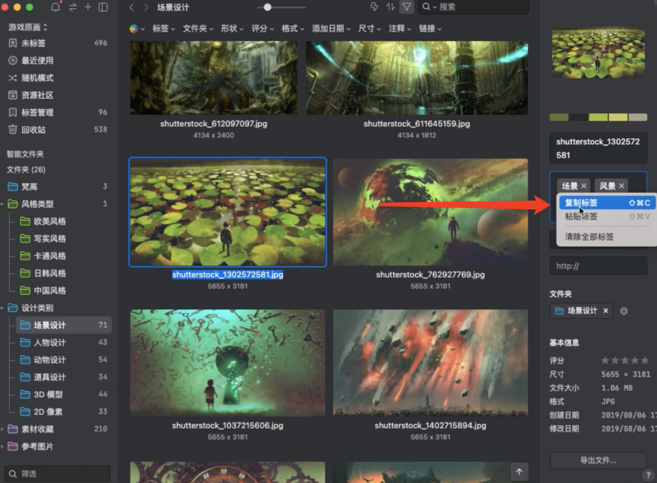
Task: Open 标签管理 in the sidebar
Action: tap(37, 113)
